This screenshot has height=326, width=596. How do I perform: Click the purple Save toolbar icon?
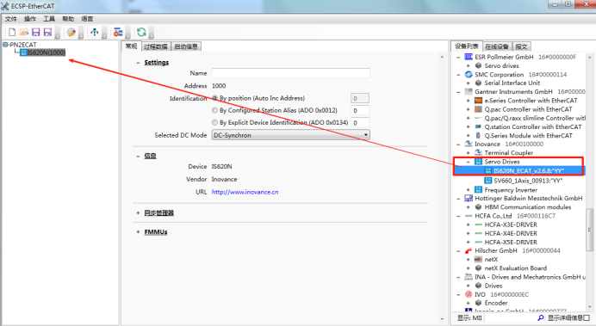35,33
